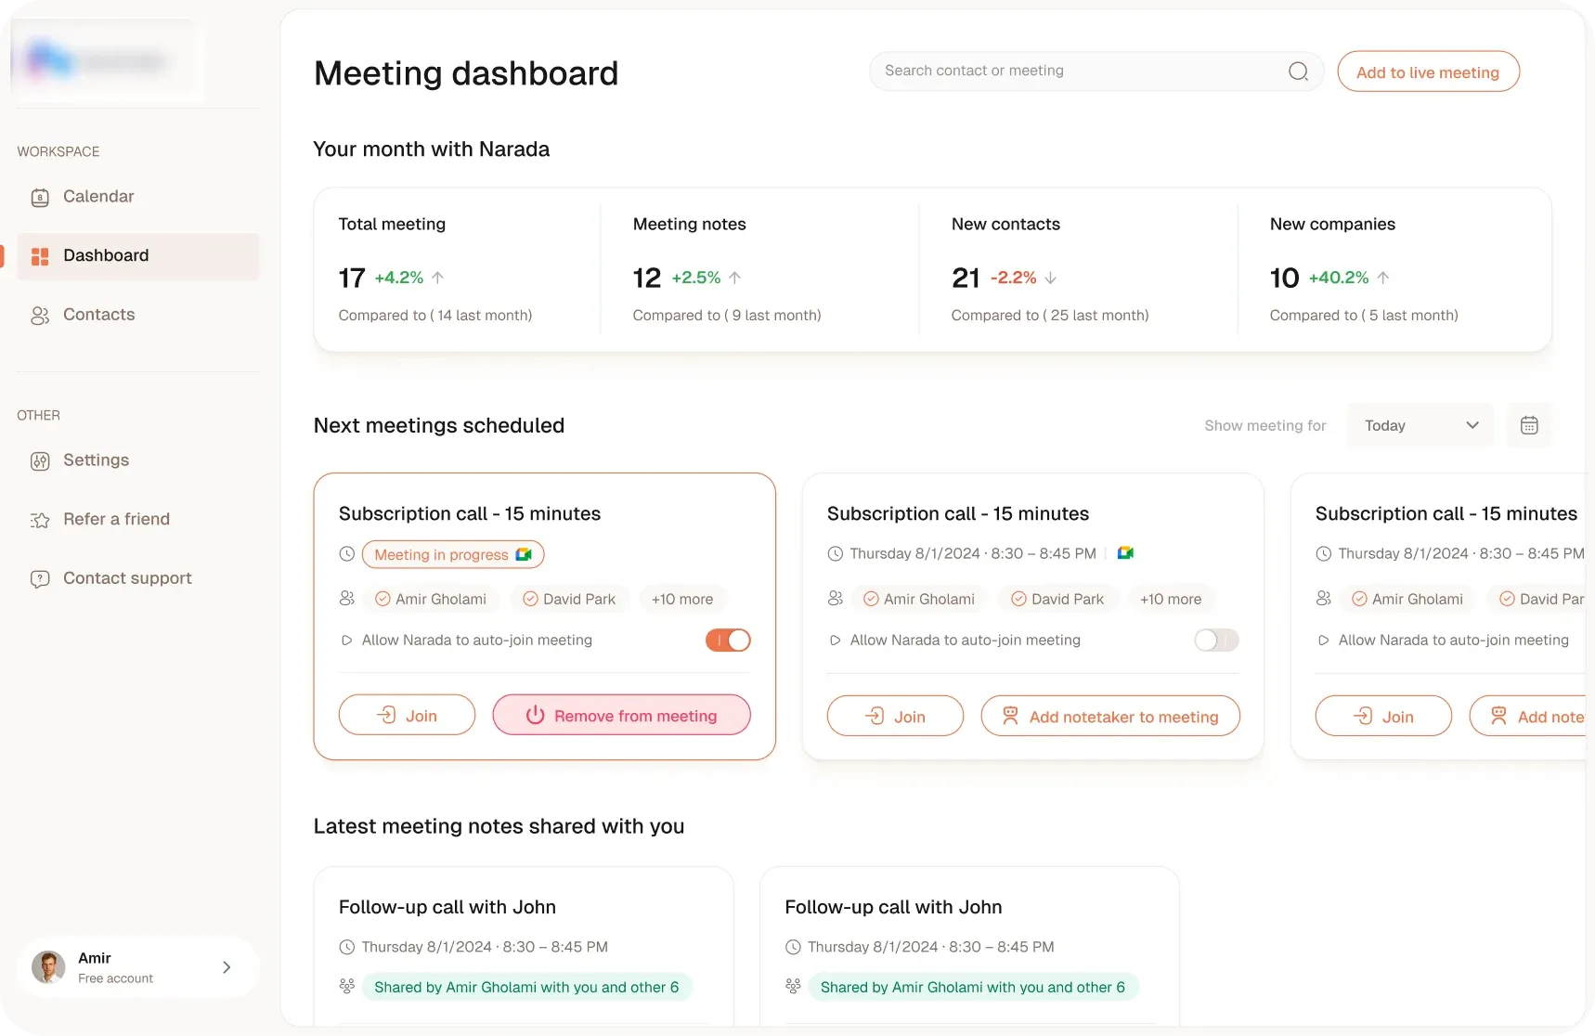
Task: Click Remove from meeting button
Action: click(621, 716)
